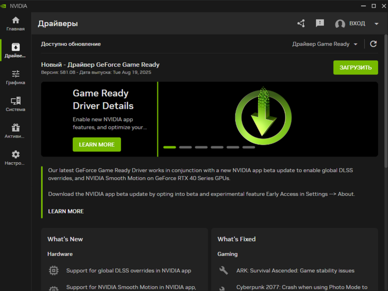Open account dropdown arrow next to ВХОД
This screenshot has height=291, width=388.
(x=376, y=24)
